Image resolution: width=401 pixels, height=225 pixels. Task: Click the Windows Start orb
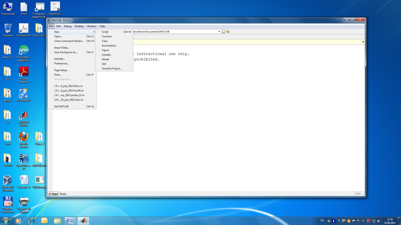(x=5, y=221)
